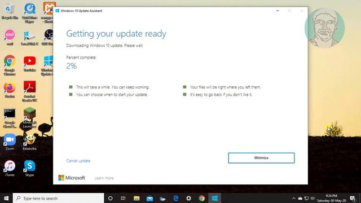The image size is (361, 203).
Task: Open the Mail app on the taskbar
Action: [x=149, y=198]
